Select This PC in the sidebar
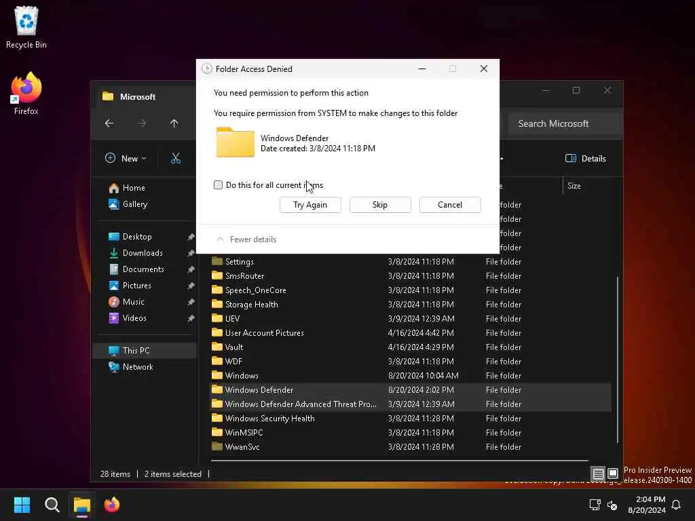The image size is (695, 521). pos(145,351)
